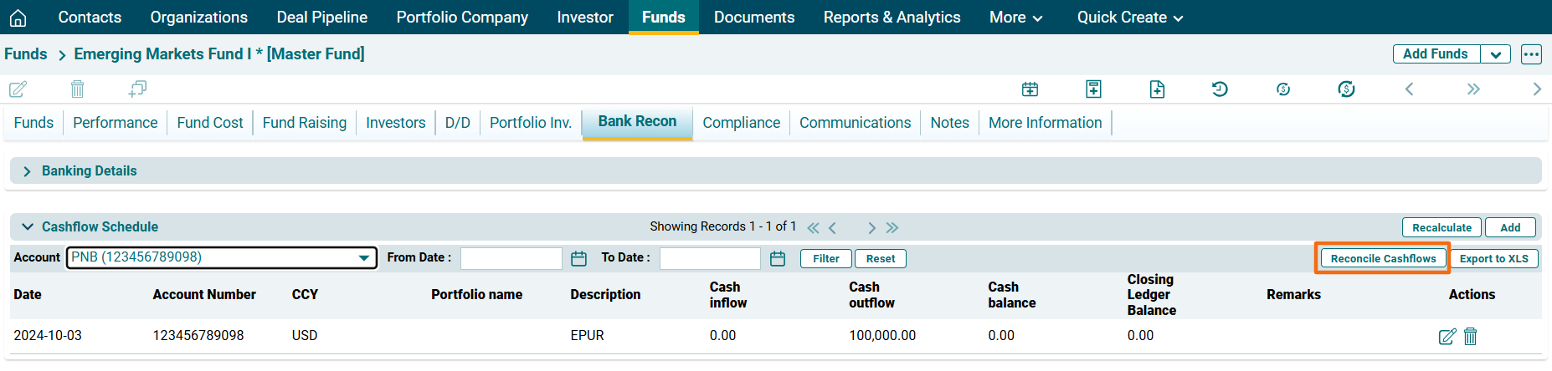
Task: Click the add document icon in toolbar
Action: pyautogui.click(x=1157, y=89)
